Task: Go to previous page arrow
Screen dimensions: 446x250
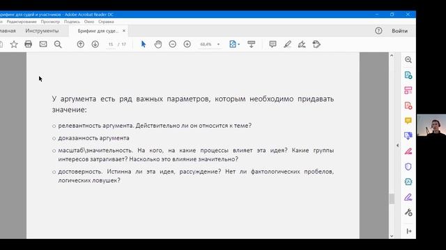Action: [81, 44]
